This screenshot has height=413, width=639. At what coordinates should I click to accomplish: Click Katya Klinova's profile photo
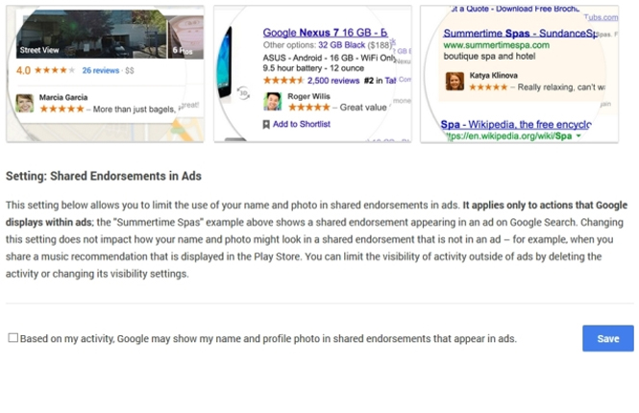pos(455,81)
